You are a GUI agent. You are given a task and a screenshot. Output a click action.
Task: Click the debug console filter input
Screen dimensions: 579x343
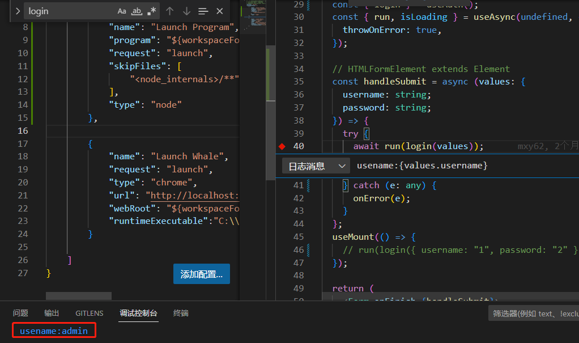click(534, 314)
